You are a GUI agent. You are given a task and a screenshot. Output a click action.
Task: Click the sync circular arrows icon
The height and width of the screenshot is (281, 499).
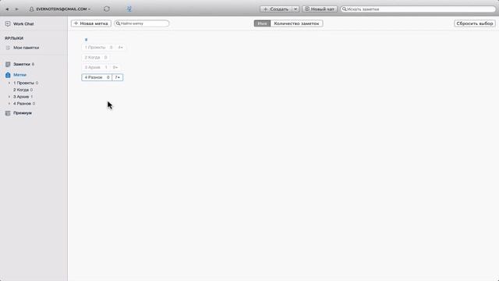click(x=107, y=9)
